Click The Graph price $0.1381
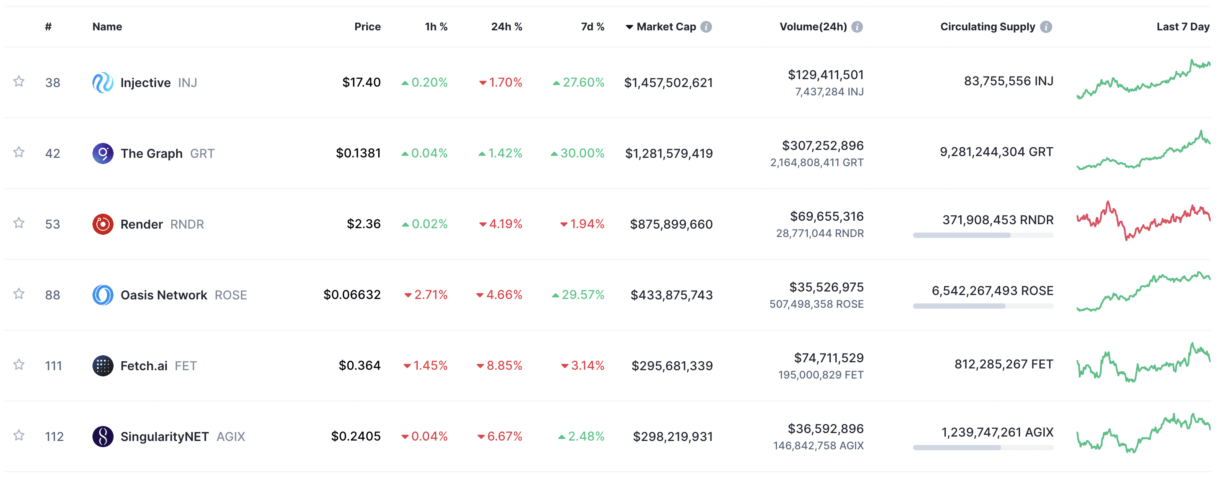 [x=358, y=153]
